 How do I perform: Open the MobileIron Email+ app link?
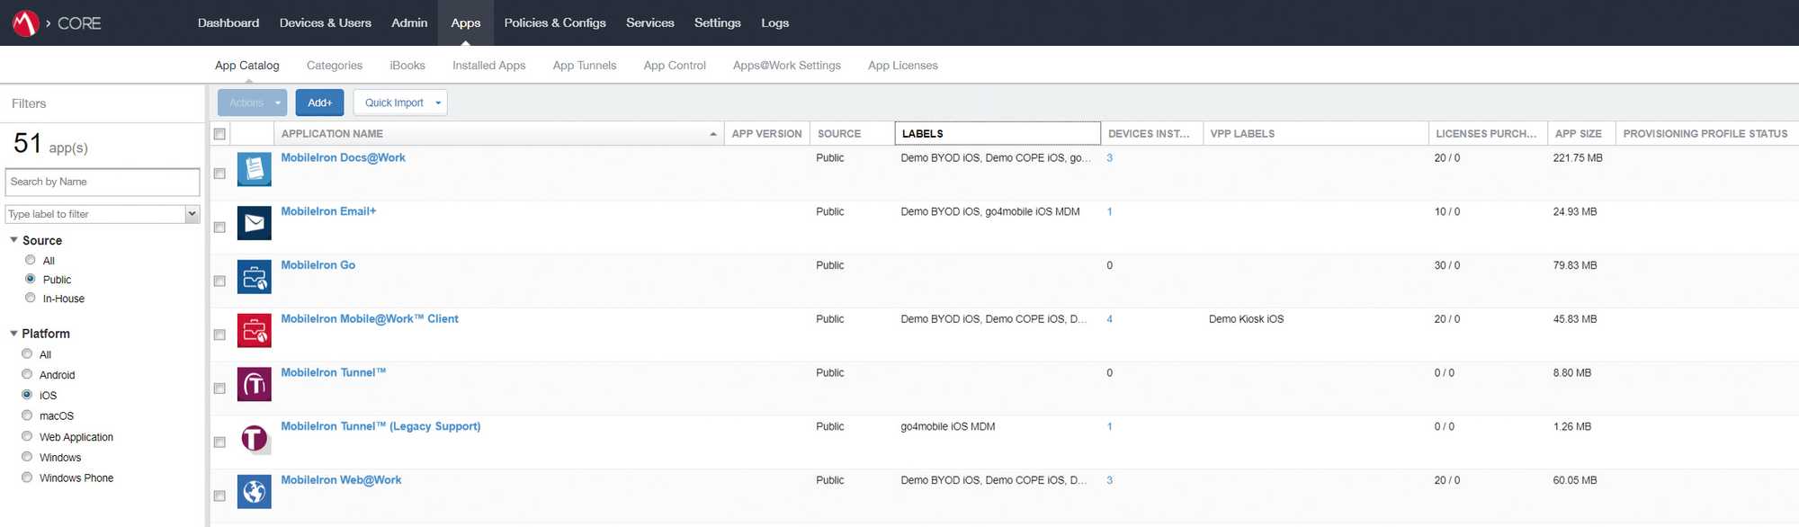(328, 211)
